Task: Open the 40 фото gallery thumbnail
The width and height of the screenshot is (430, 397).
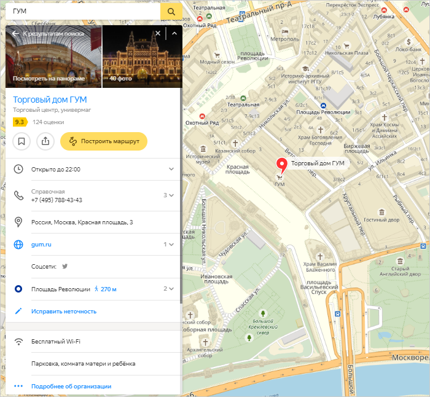Action: 143,57
